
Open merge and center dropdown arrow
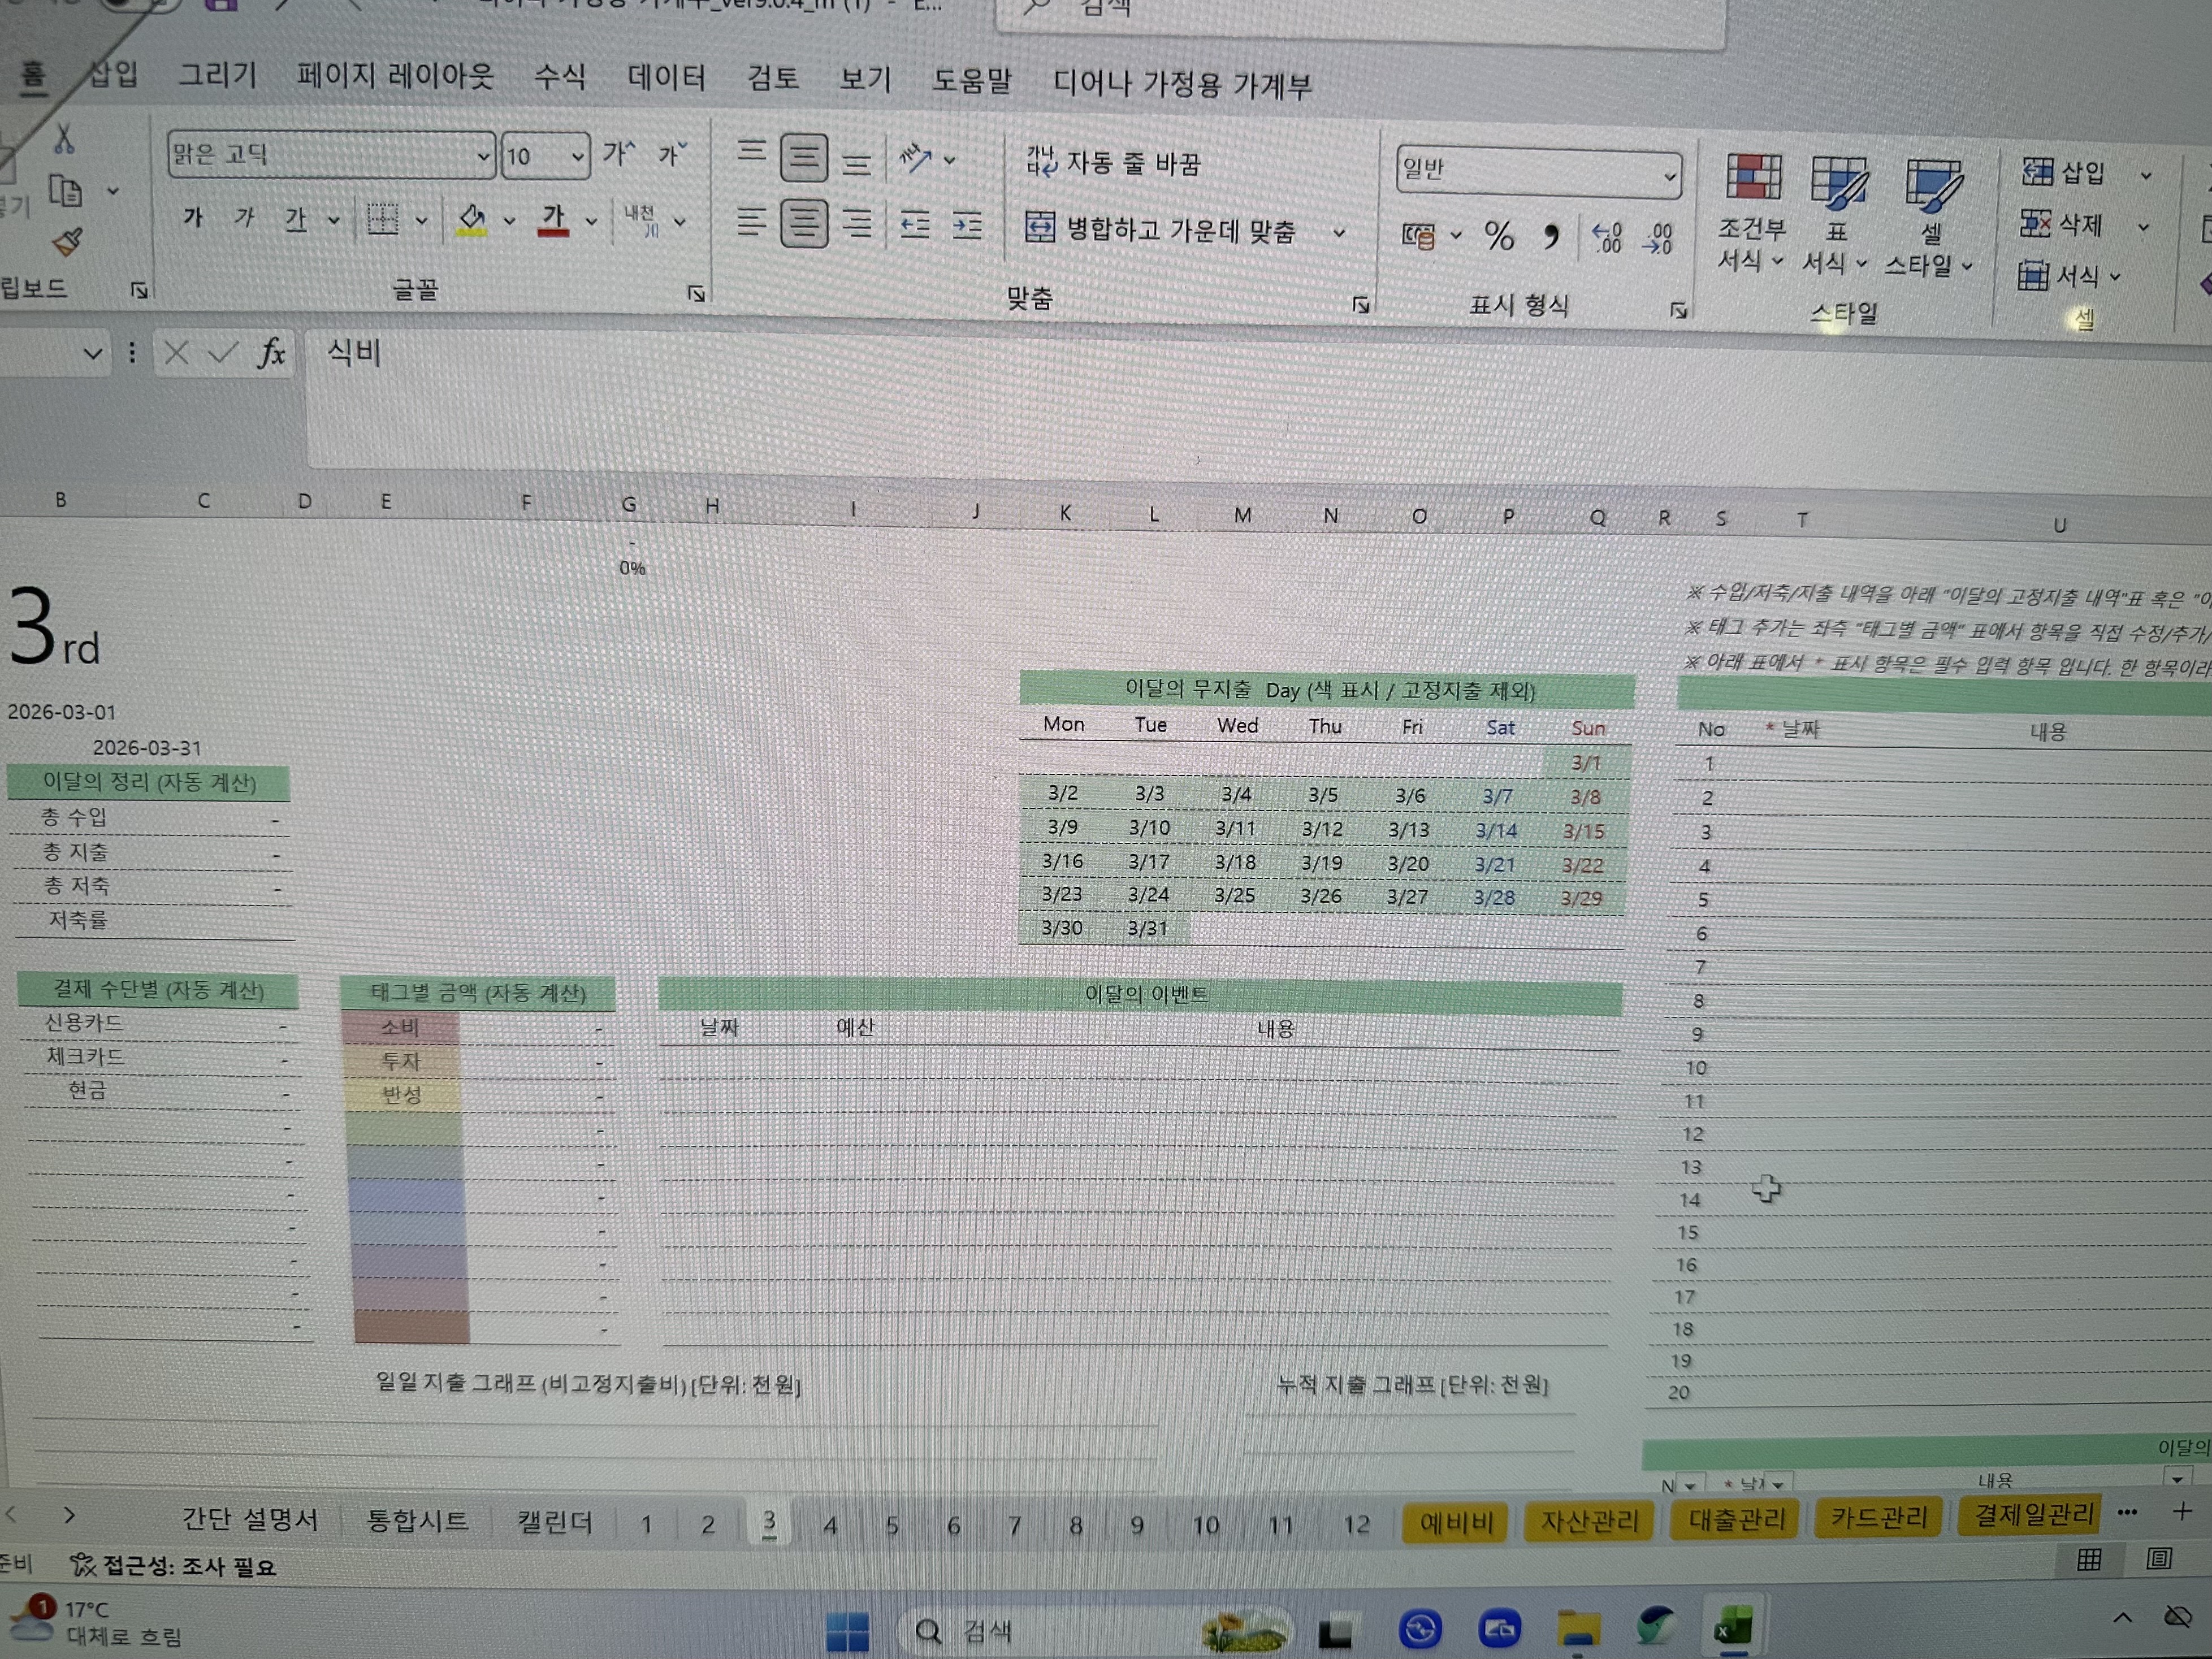coord(1339,234)
